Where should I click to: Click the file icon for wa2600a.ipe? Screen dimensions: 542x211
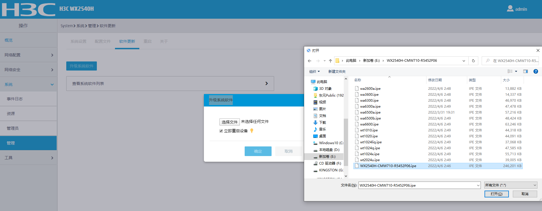357,88
